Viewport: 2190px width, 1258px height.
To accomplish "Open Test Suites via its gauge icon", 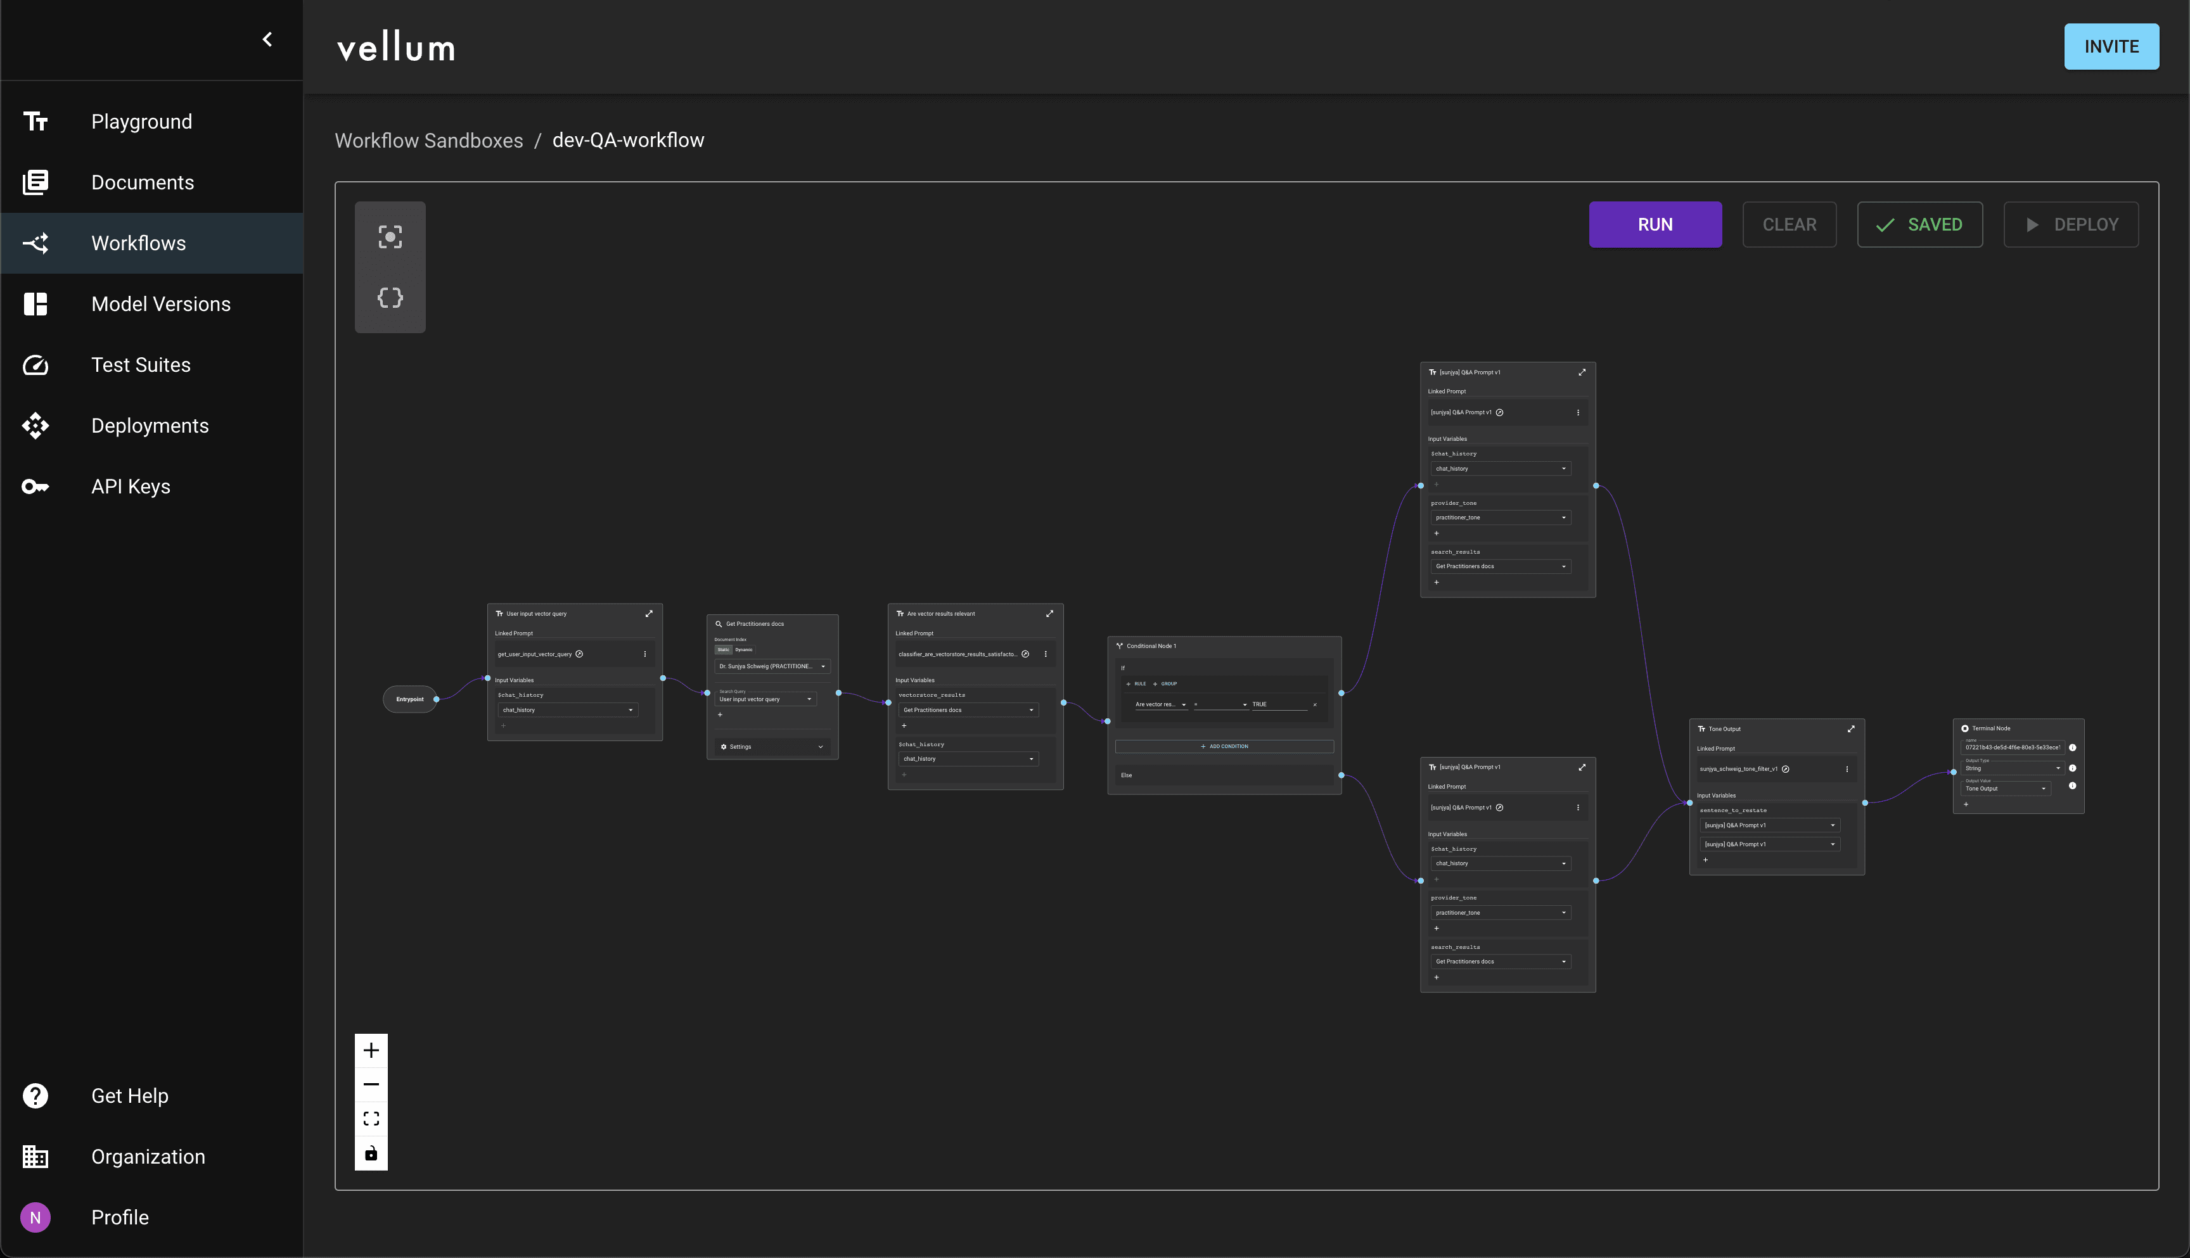I will click(35, 365).
